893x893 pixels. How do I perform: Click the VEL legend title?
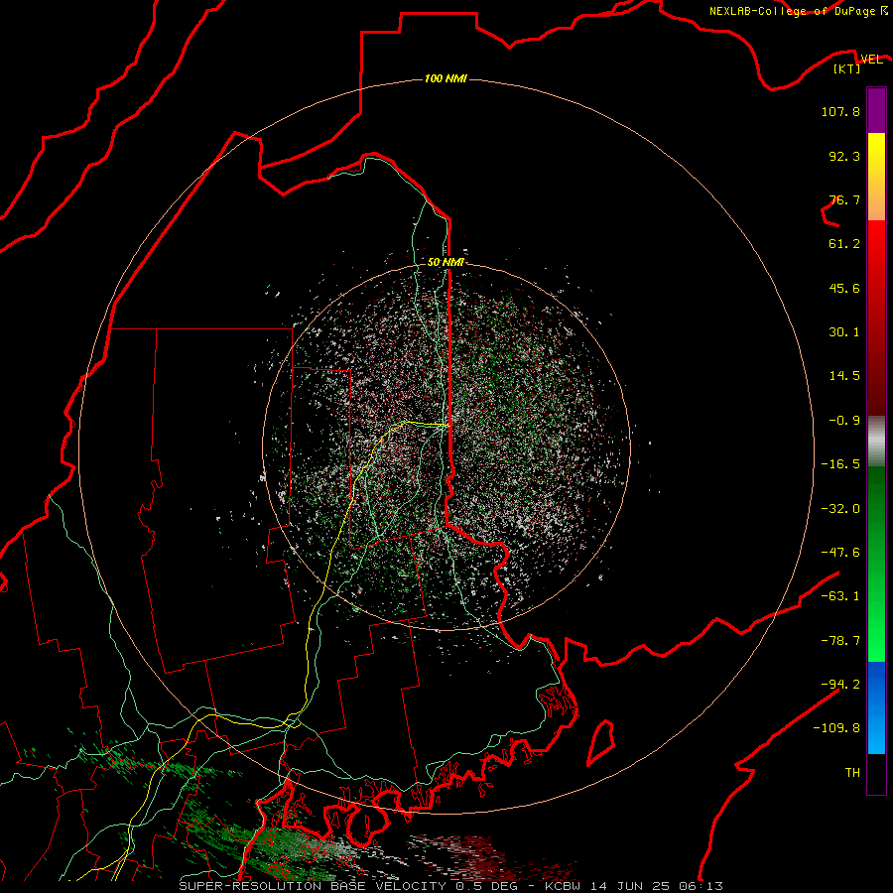[871, 60]
